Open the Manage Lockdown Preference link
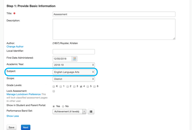The image size is (192, 130). [24, 94]
